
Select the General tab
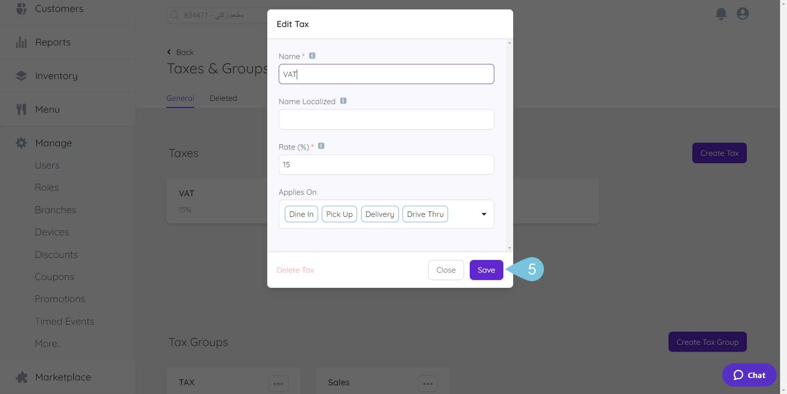180,98
